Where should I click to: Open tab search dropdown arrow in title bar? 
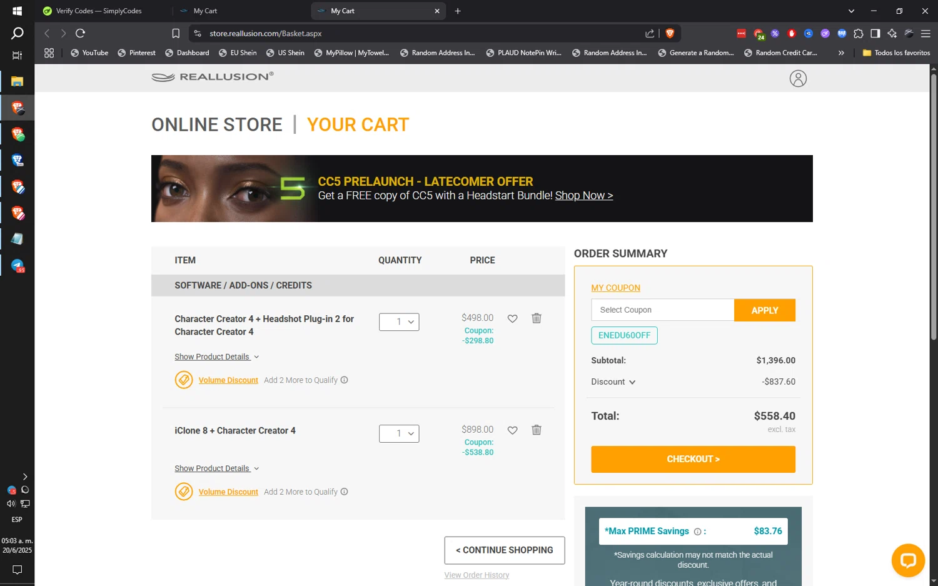[851, 11]
